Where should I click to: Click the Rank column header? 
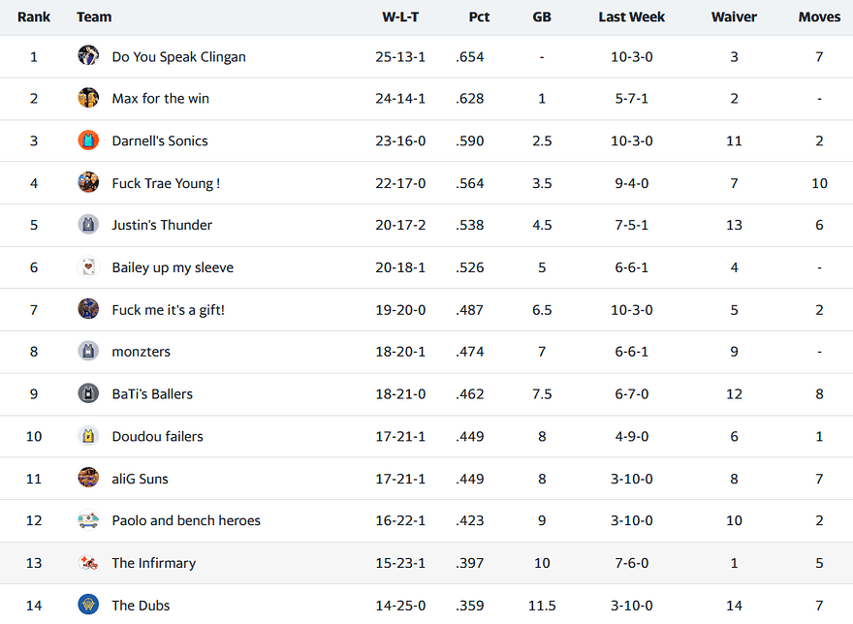[x=34, y=16]
